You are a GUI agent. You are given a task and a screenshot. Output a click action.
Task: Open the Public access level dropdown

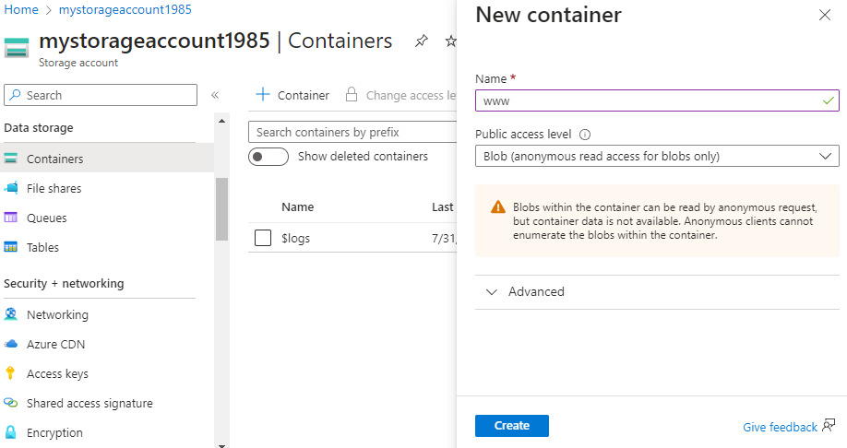tap(658, 156)
